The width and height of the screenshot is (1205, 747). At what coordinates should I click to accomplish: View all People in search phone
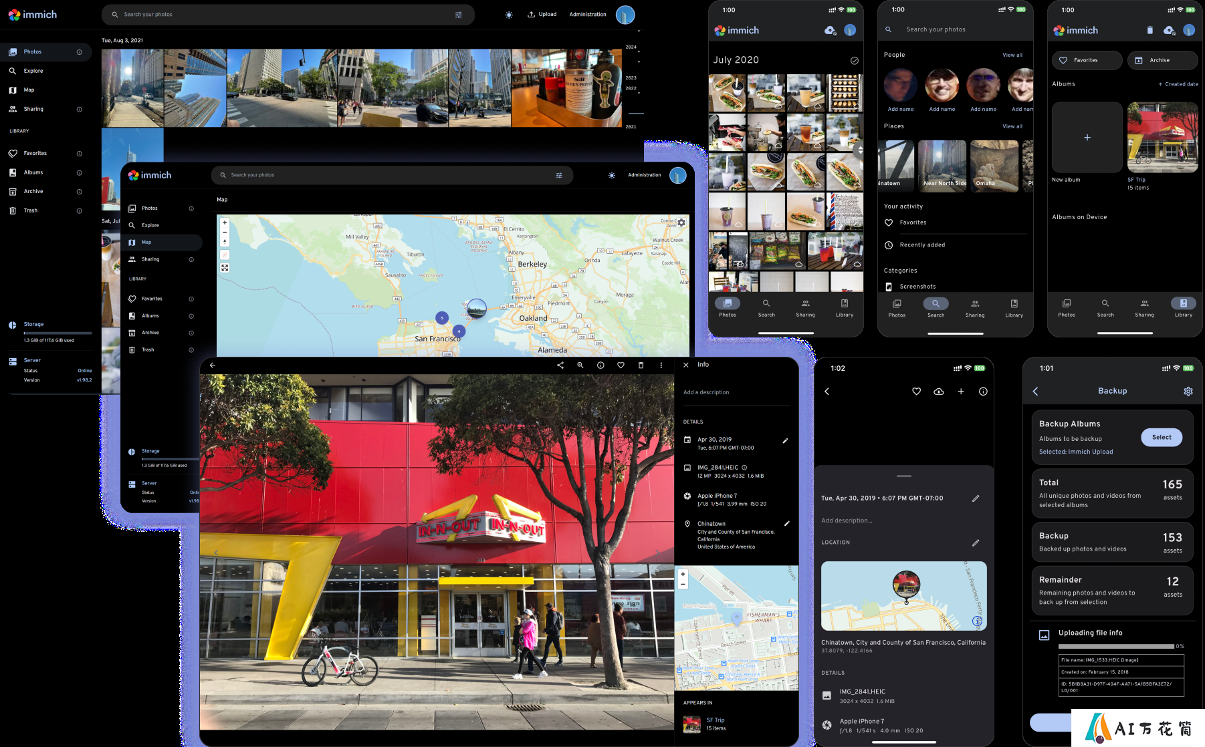pos(1012,55)
